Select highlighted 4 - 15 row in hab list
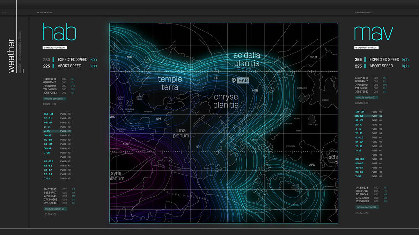The width and height of the screenshot is (419, 235). (57, 131)
